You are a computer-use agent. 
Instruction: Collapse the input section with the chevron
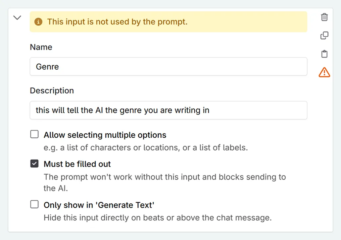(x=17, y=17)
